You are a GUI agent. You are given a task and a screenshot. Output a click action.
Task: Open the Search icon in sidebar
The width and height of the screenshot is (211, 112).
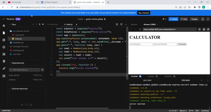coord(4,40)
